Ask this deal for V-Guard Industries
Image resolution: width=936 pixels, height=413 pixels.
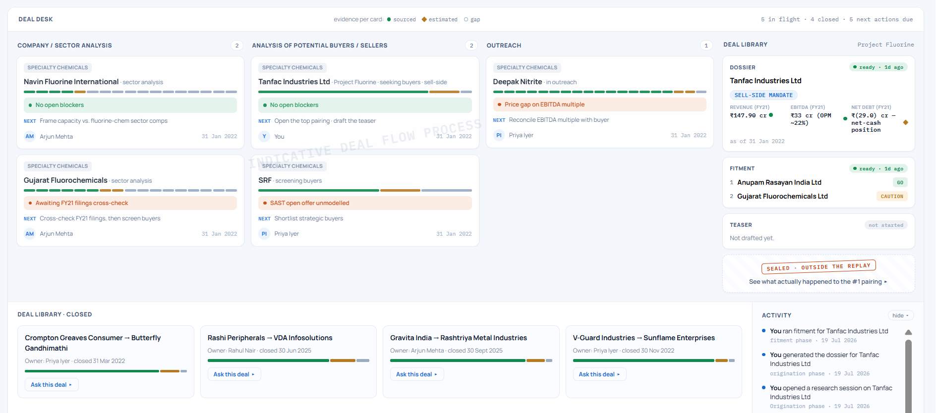click(x=599, y=374)
